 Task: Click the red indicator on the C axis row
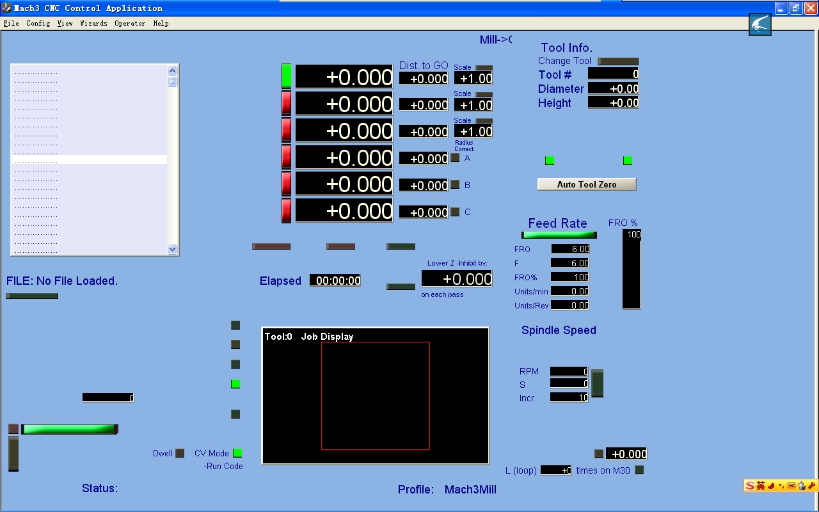coord(287,211)
